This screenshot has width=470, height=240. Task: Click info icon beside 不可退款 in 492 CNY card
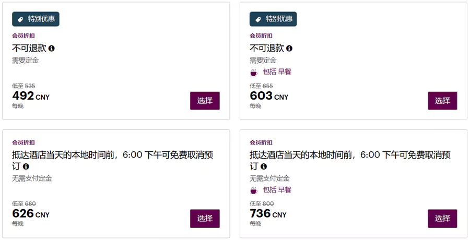pos(52,49)
